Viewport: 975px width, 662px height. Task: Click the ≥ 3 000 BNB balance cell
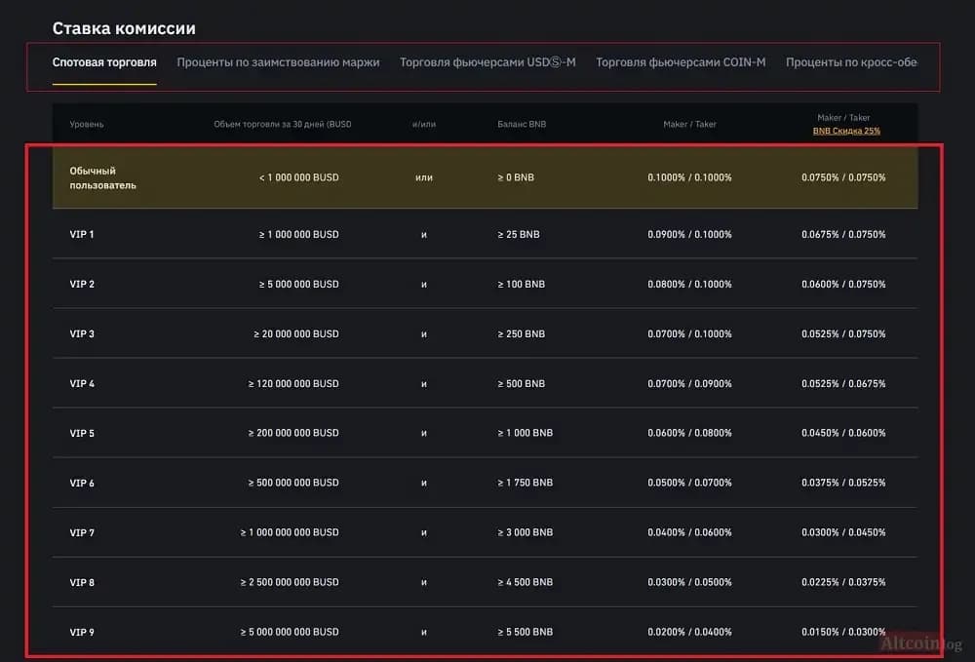[525, 532]
